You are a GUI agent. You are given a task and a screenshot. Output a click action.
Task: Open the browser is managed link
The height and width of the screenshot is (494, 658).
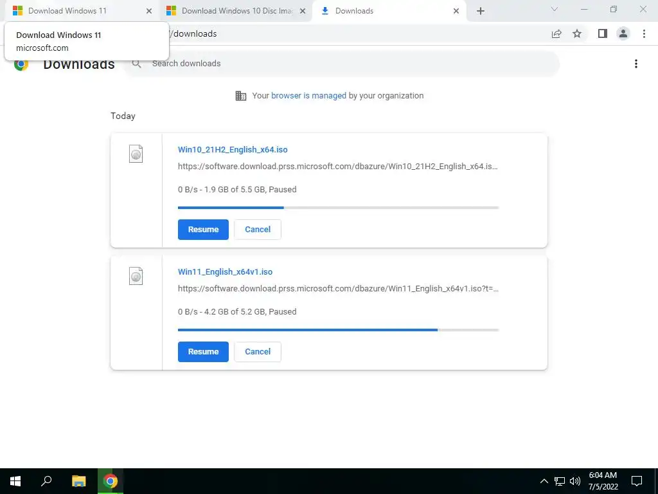tap(308, 96)
